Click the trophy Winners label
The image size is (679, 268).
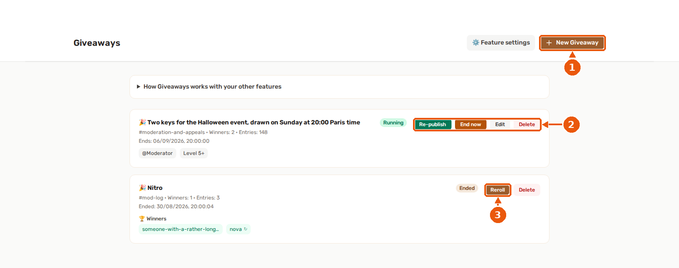point(153,219)
